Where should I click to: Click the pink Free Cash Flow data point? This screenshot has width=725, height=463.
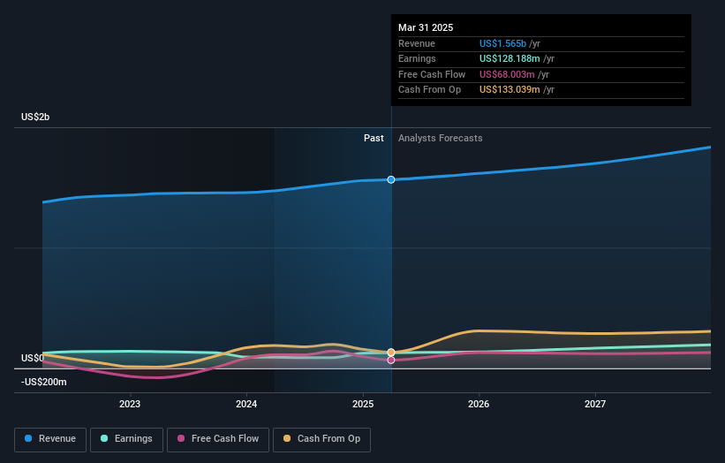391,360
